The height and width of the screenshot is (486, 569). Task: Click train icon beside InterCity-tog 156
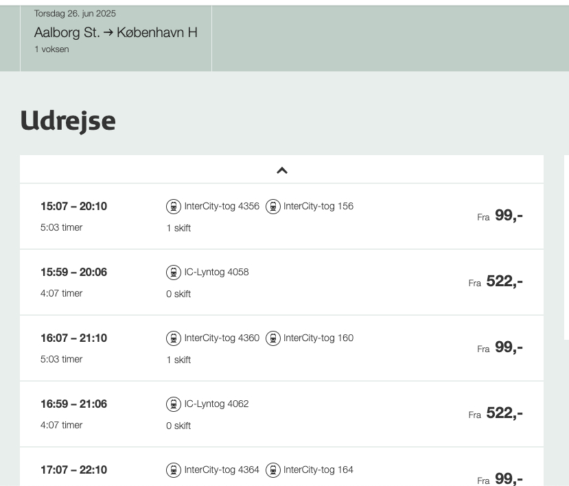(273, 206)
